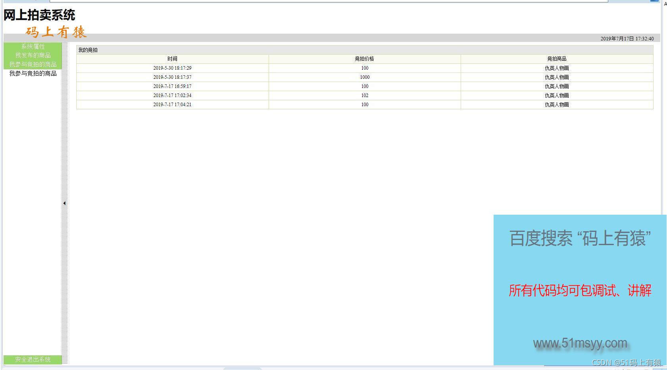The image size is (667, 370).
Task: Click 仇英人物画 in the 17:04:21 row
Action: click(557, 105)
